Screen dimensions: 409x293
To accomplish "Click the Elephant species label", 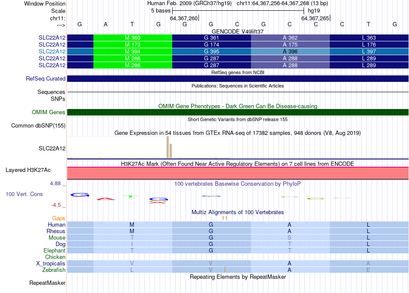I will (54, 250).
